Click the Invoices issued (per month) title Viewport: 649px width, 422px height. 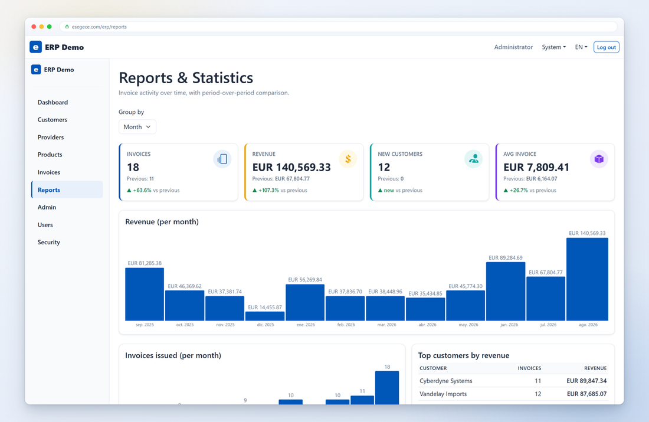173,356
